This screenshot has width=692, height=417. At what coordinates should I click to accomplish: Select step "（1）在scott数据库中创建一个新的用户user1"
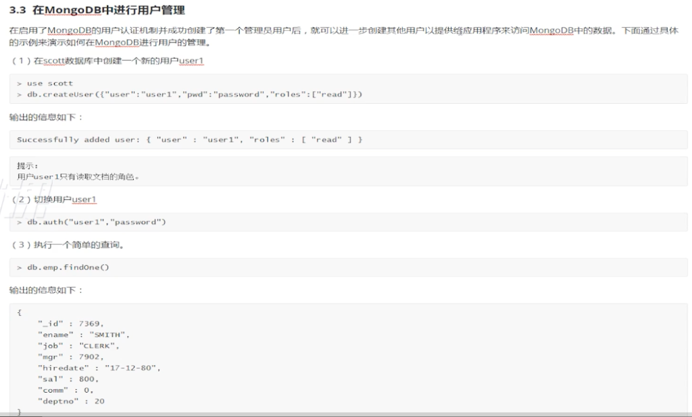coord(107,61)
